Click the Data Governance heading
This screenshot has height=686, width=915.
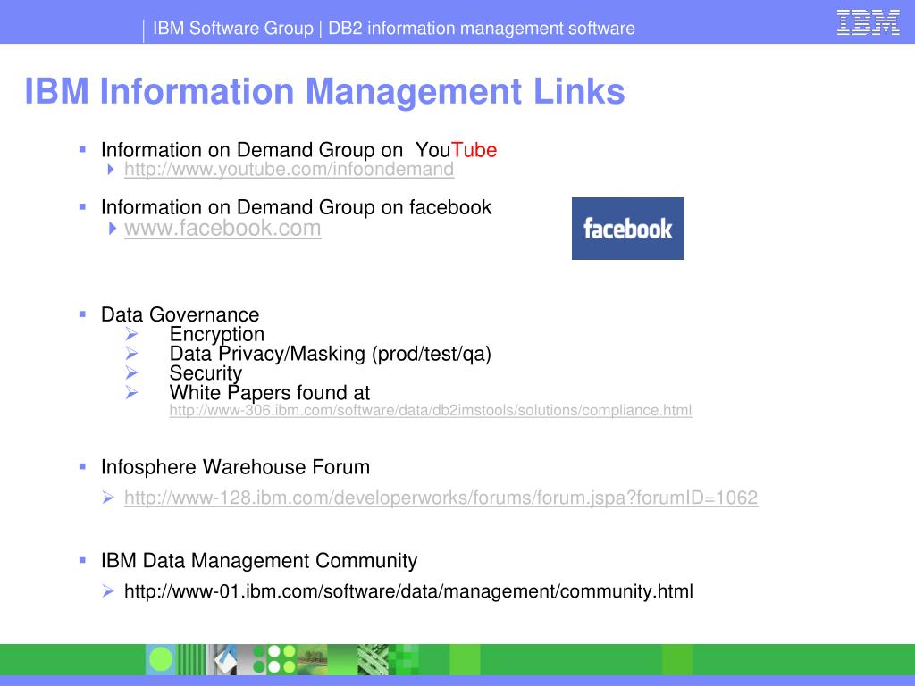tap(180, 314)
